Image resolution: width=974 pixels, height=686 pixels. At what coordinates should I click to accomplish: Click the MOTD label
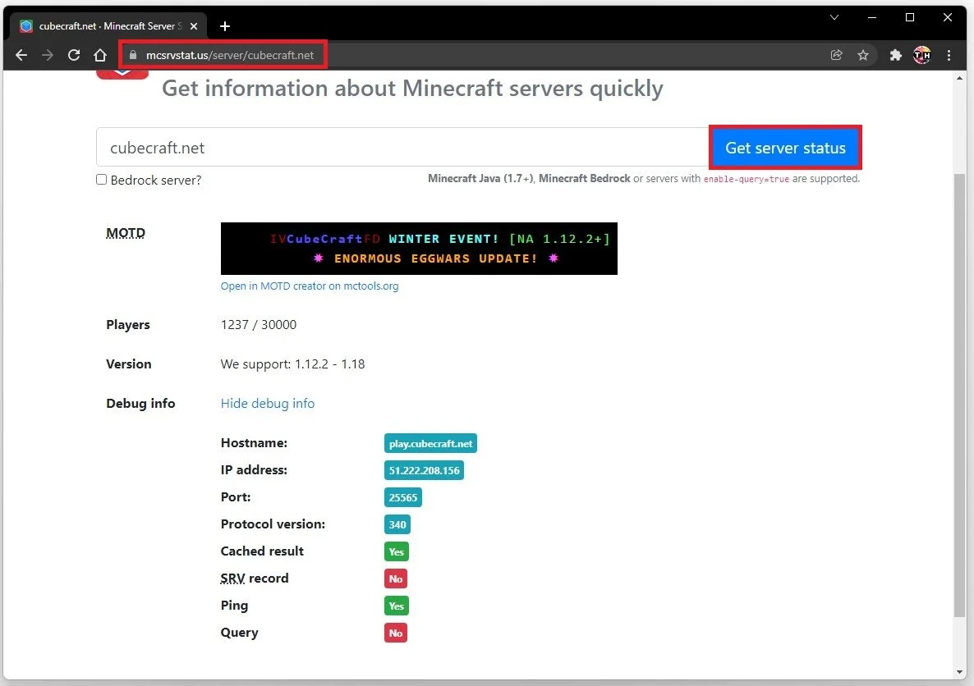pyautogui.click(x=126, y=233)
